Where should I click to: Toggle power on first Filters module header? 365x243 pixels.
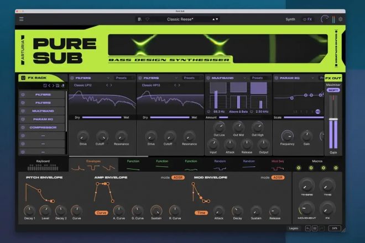(x=72, y=78)
